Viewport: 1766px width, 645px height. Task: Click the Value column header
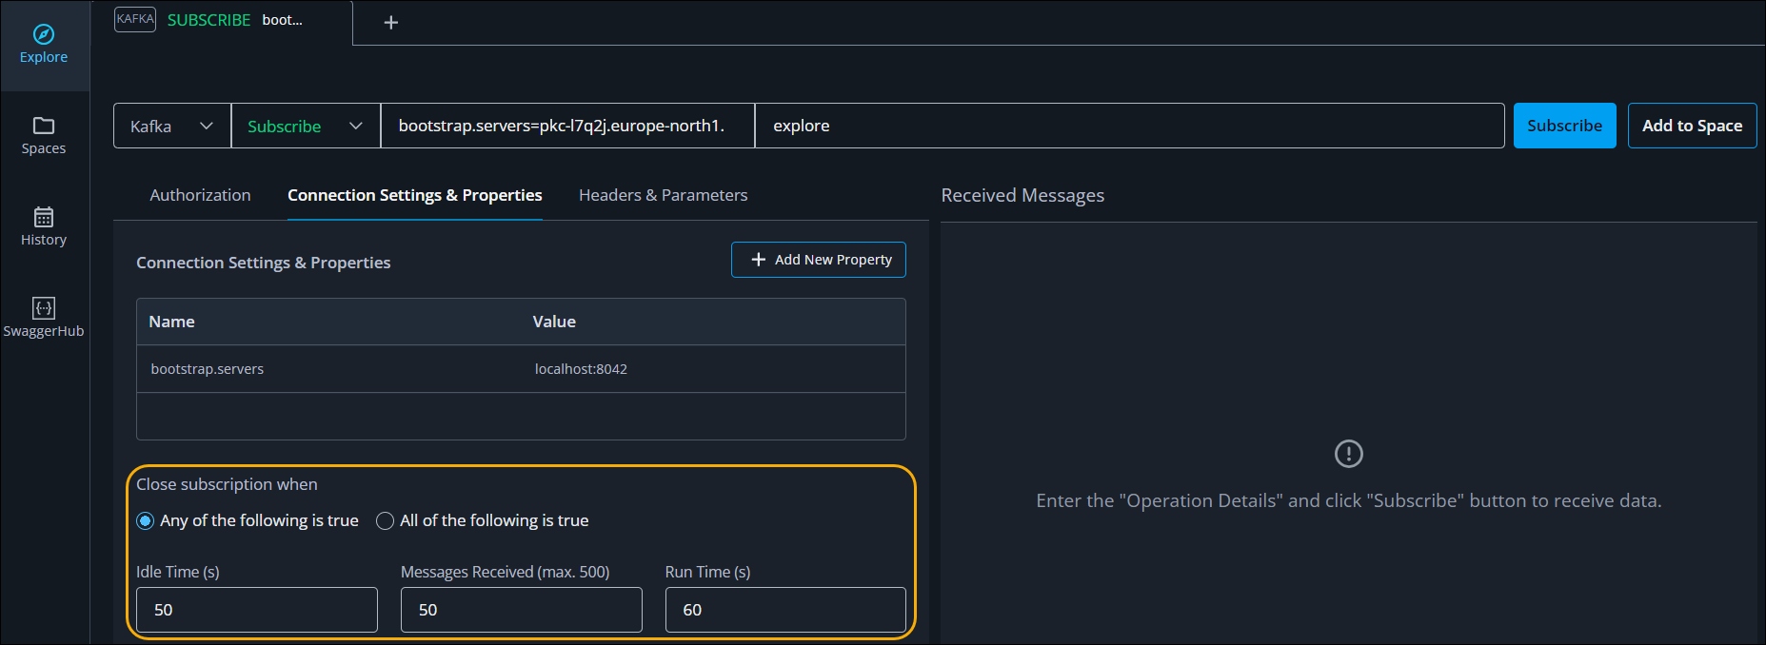click(x=554, y=322)
